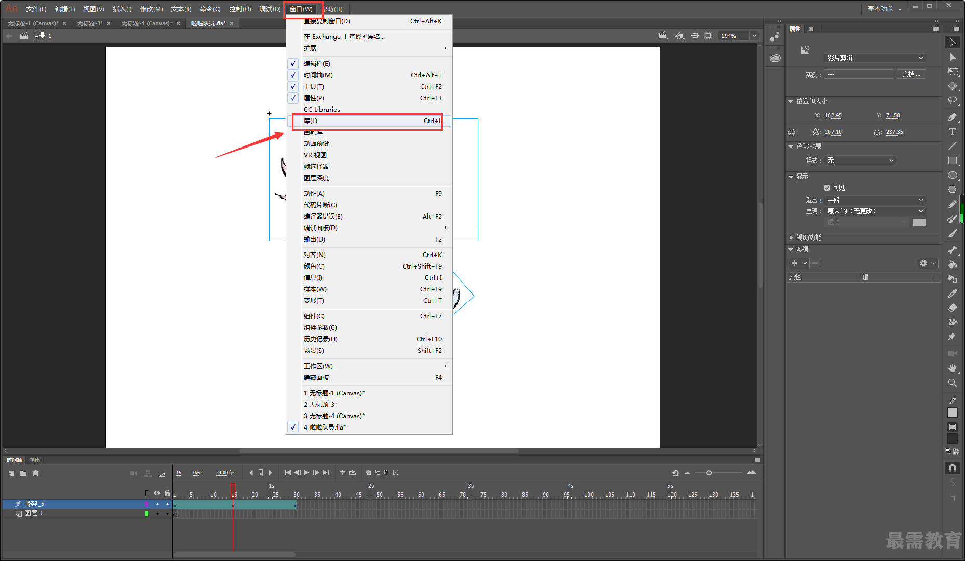Click the 实例 instance name field
Viewport: 965px width, 561px height.
click(x=859, y=74)
